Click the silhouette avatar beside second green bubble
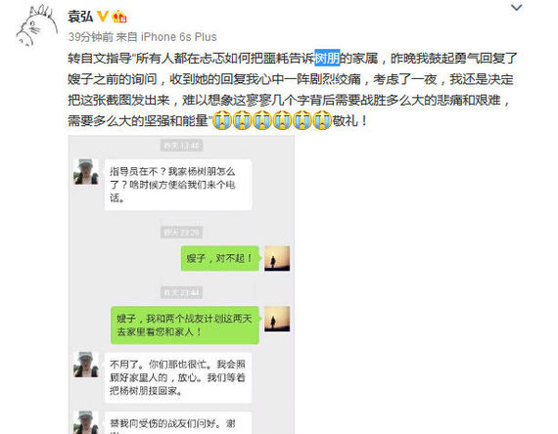Image resolution: width=558 pixels, height=434 pixels. click(277, 319)
